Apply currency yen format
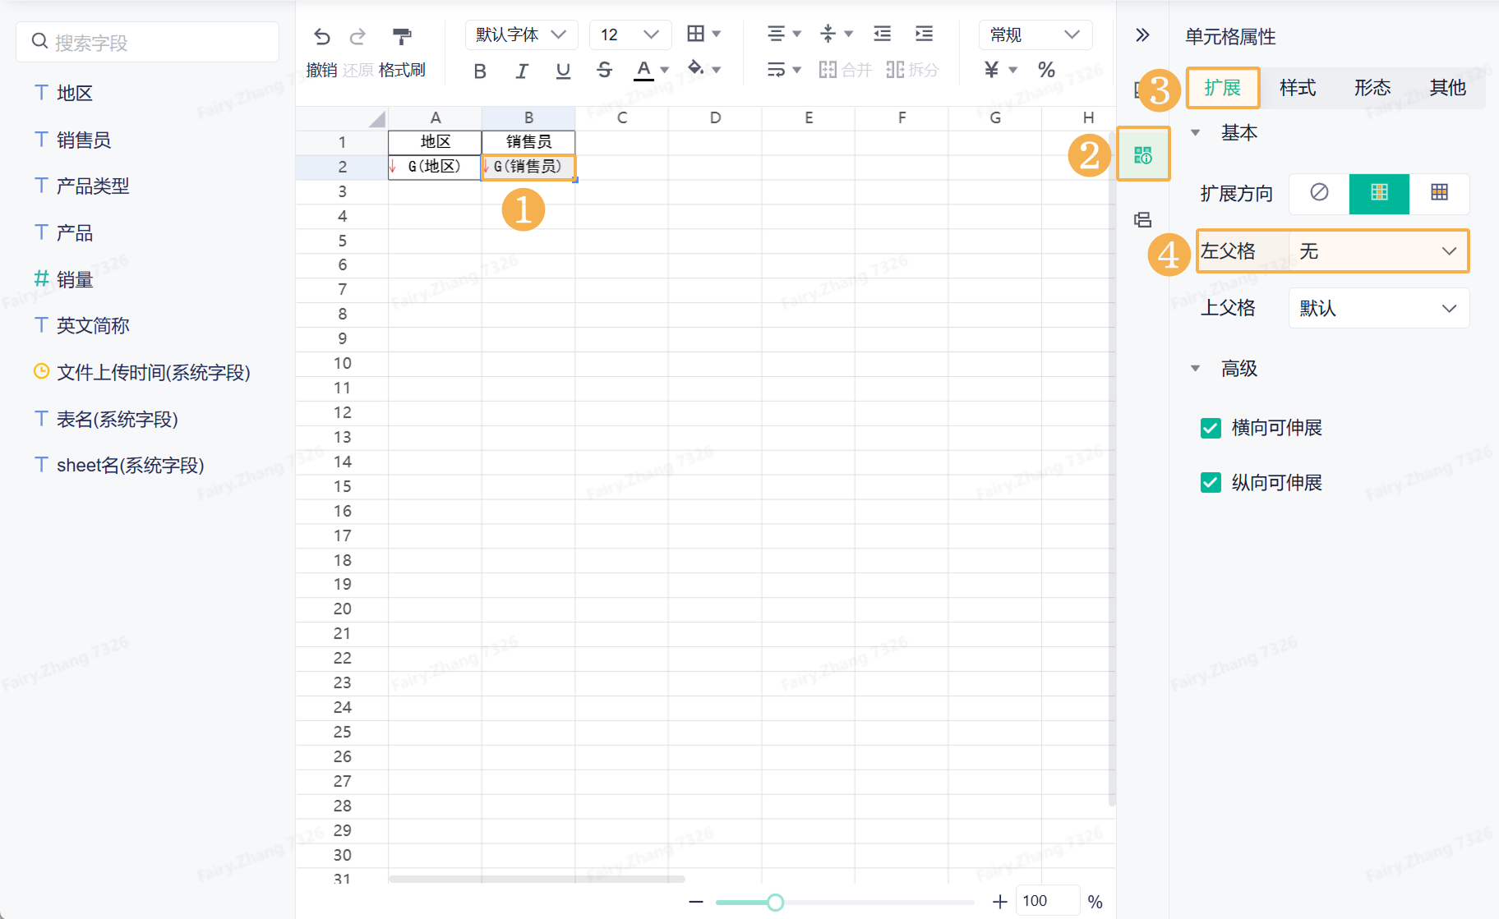1499x919 pixels. (992, 70)
